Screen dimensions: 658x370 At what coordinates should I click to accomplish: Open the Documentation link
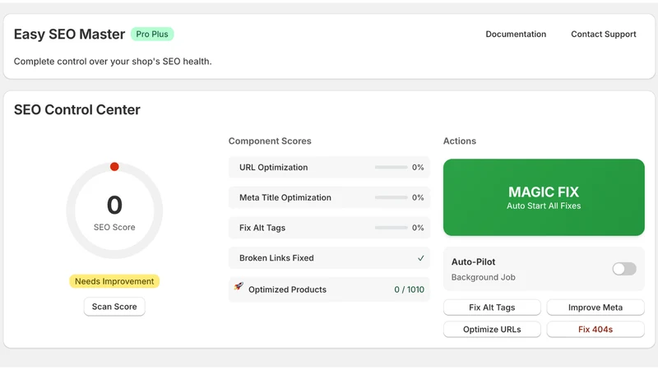point(516,34)
